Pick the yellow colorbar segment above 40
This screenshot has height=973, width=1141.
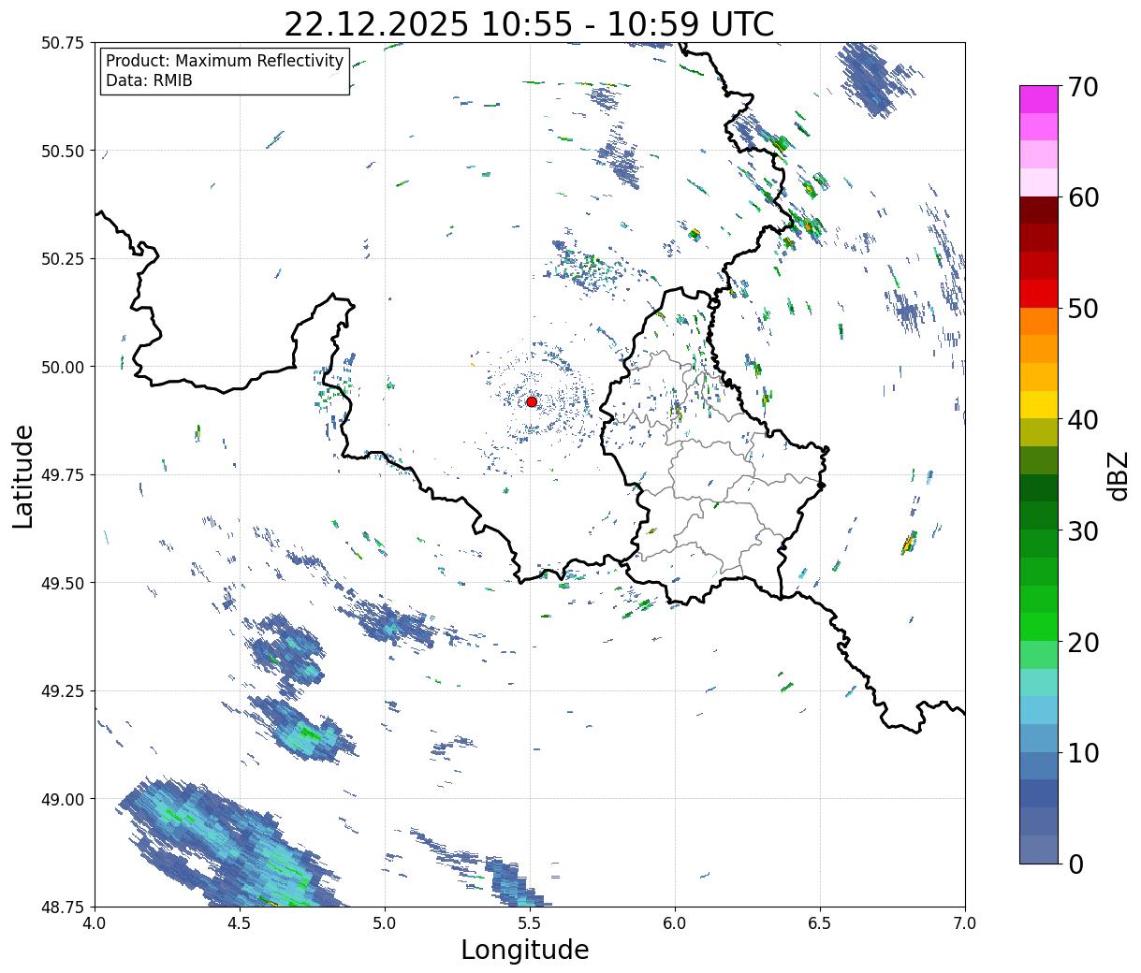(x=1039, y=405)
